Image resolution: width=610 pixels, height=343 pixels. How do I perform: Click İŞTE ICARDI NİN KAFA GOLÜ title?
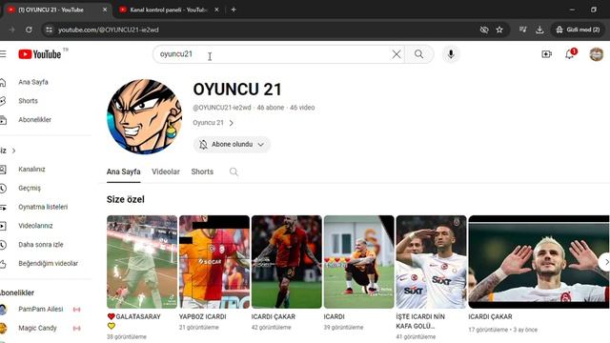click(x=420, y=321)
